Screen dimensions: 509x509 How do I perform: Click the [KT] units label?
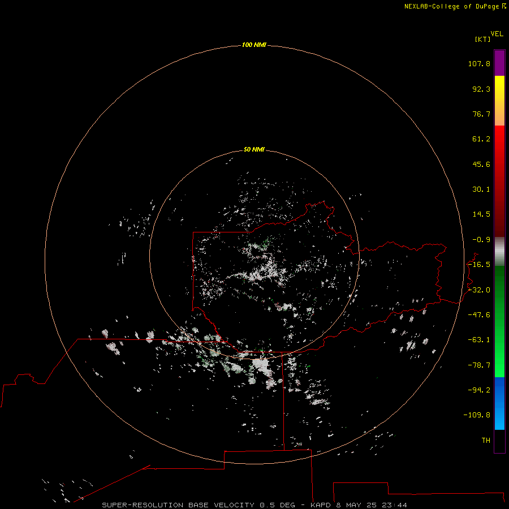(x=482, y=39)
